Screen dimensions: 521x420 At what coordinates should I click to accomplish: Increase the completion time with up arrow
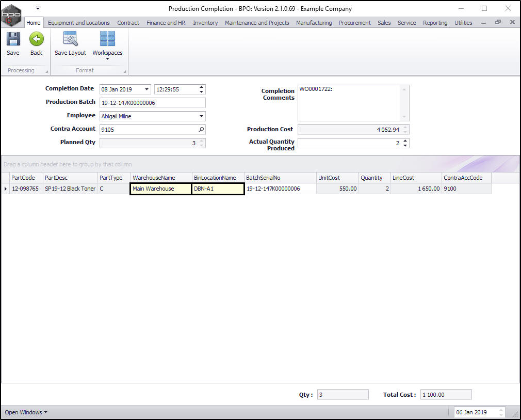(x=201, y=87)
